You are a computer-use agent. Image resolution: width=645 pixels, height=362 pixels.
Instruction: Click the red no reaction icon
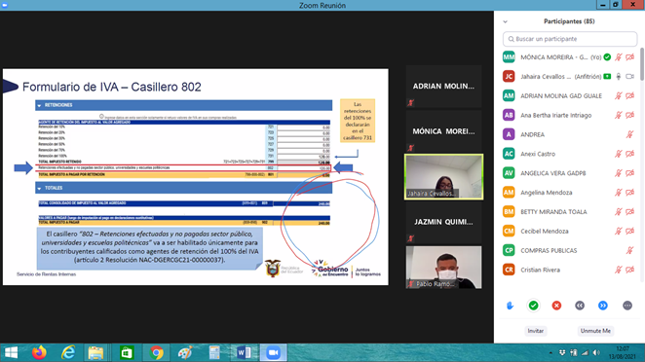(x=556, y=306)
